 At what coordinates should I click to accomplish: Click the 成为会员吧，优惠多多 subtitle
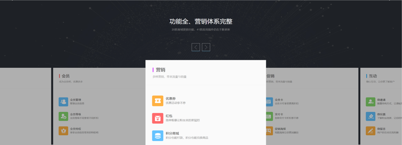tap(71, 82)
